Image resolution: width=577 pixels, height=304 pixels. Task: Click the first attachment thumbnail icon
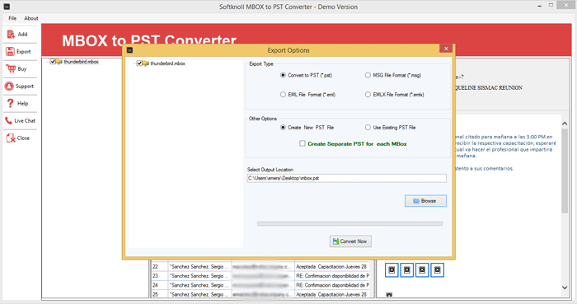pyautogui.click(x=392, y=270)
